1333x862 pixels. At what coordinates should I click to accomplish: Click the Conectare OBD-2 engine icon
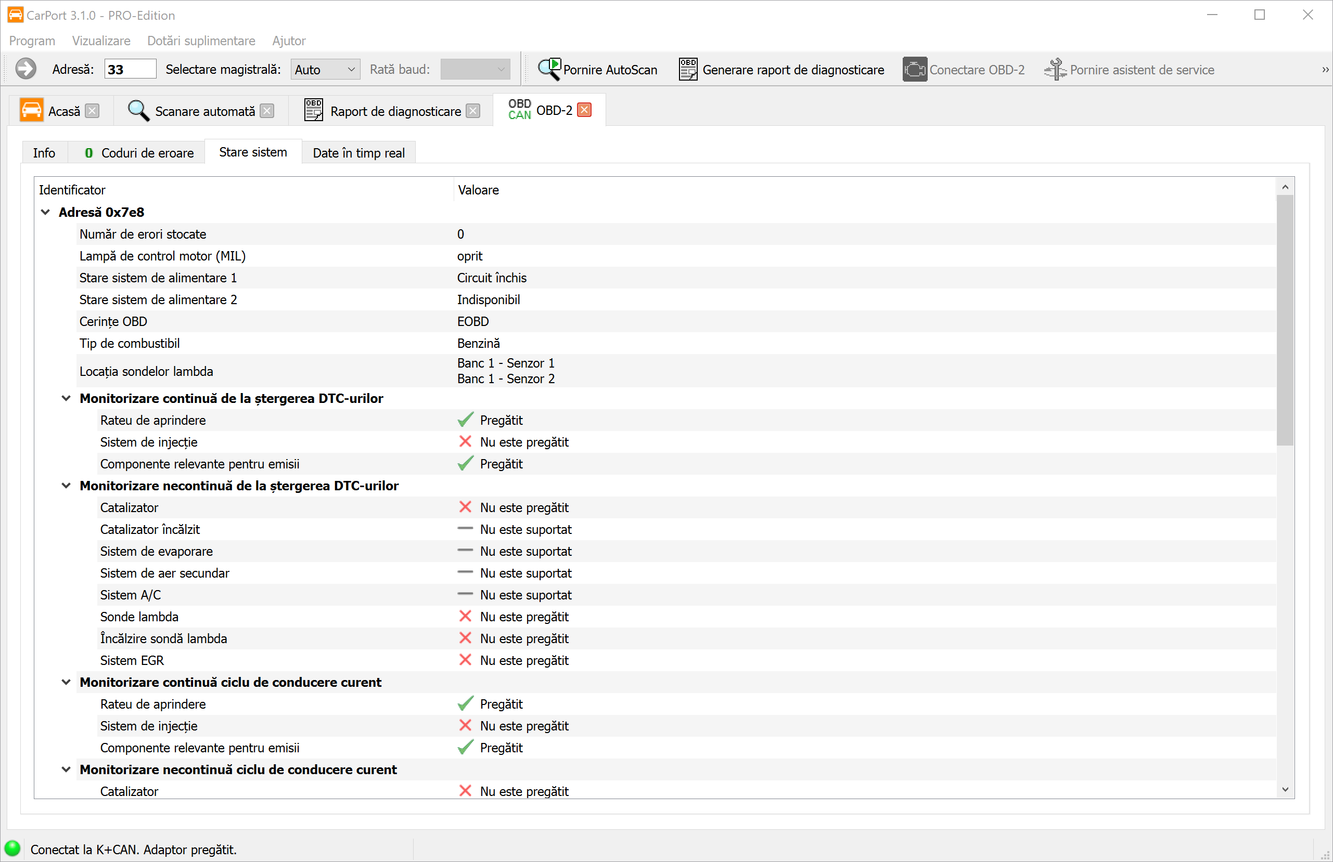(914, 70)
